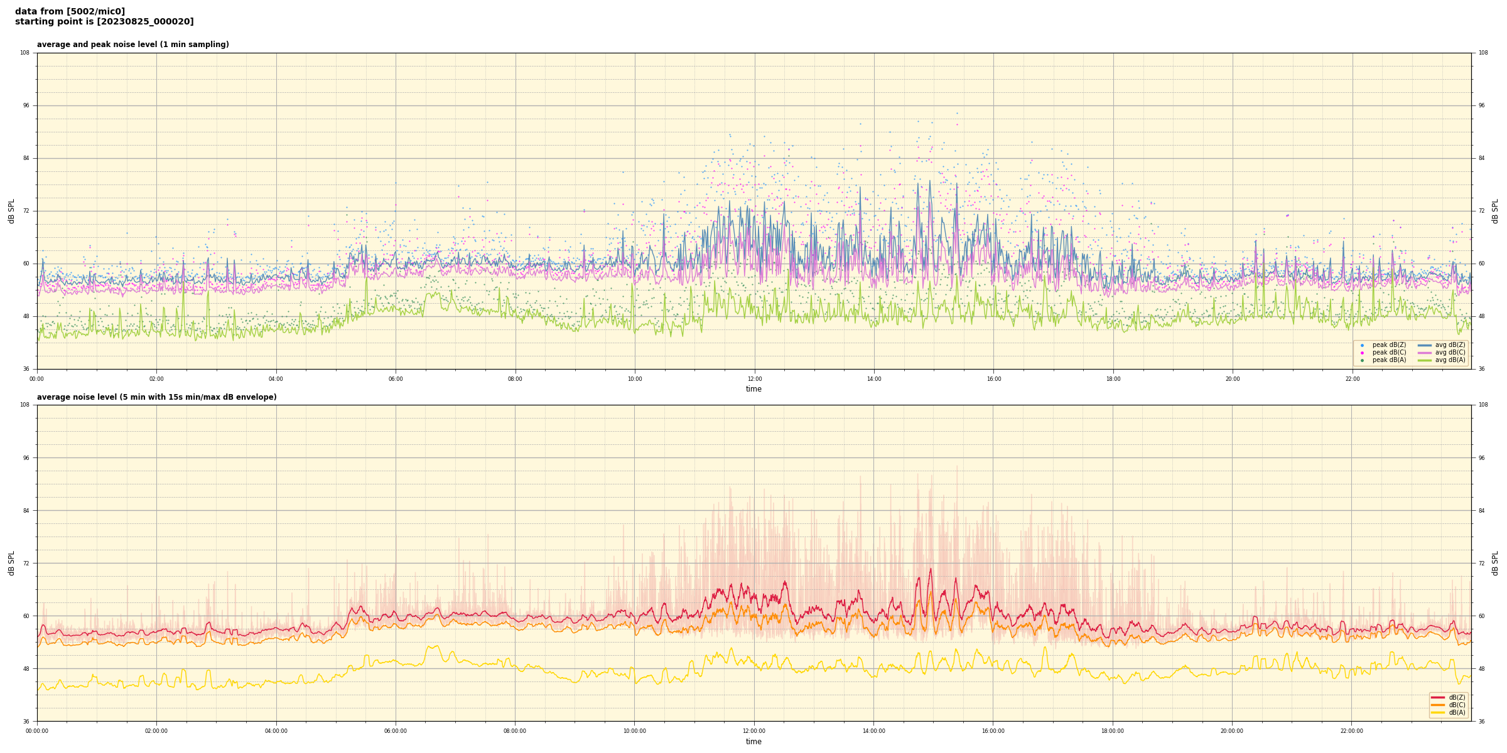1507x753 pixels.
Task: Click the peak dB(C) legend marker
Action: tap(1362, 353)
